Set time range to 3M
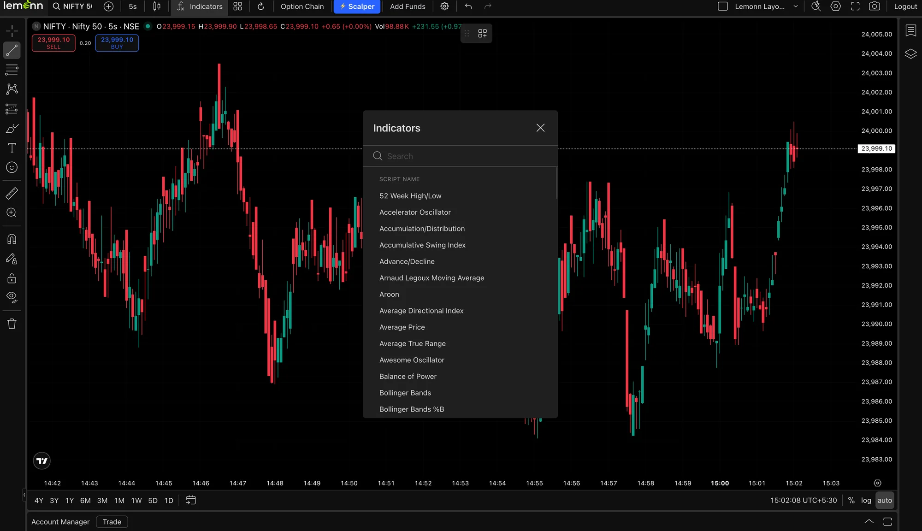 coord(102,501)
